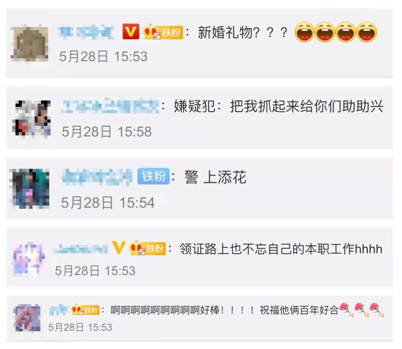Viewport: 402px width, 349px height.
Task: Open avatar of the 领证路上 commenter
Action: 29,258
